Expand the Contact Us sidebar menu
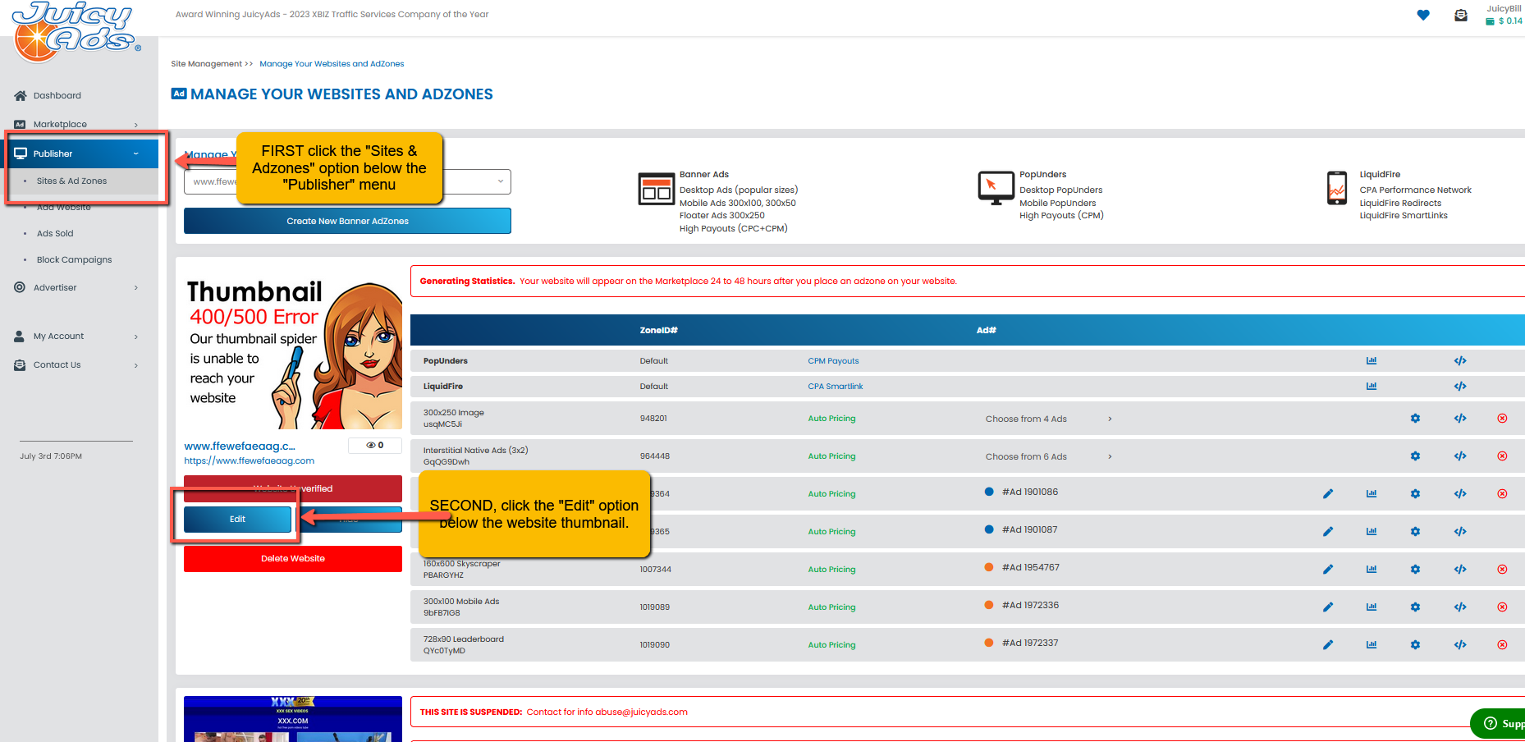This screenshot has height=742, width=1525. 76,365
